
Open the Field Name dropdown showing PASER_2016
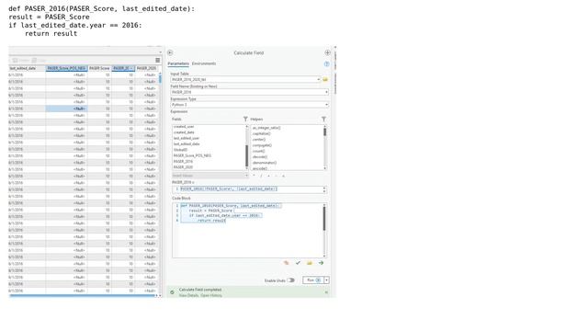click(326, 92)
